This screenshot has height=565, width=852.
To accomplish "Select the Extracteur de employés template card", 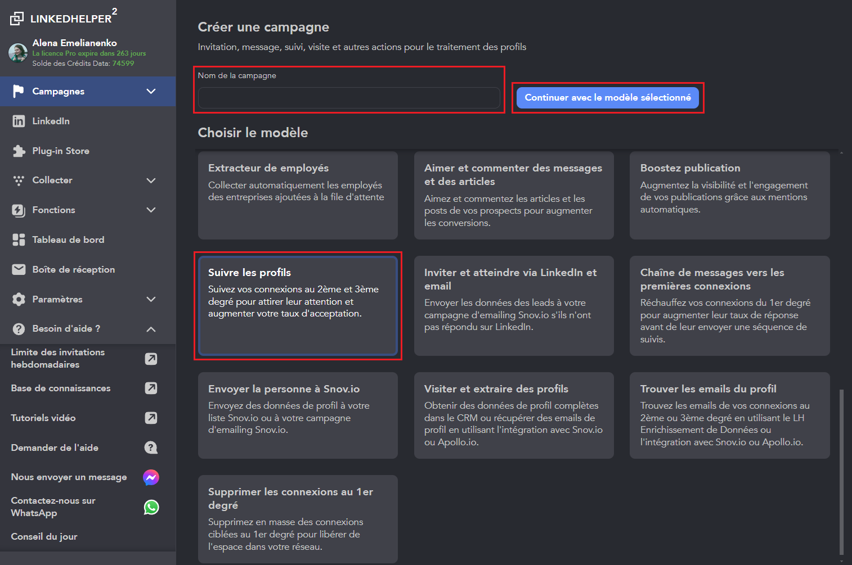I will (x=298, y=195).
